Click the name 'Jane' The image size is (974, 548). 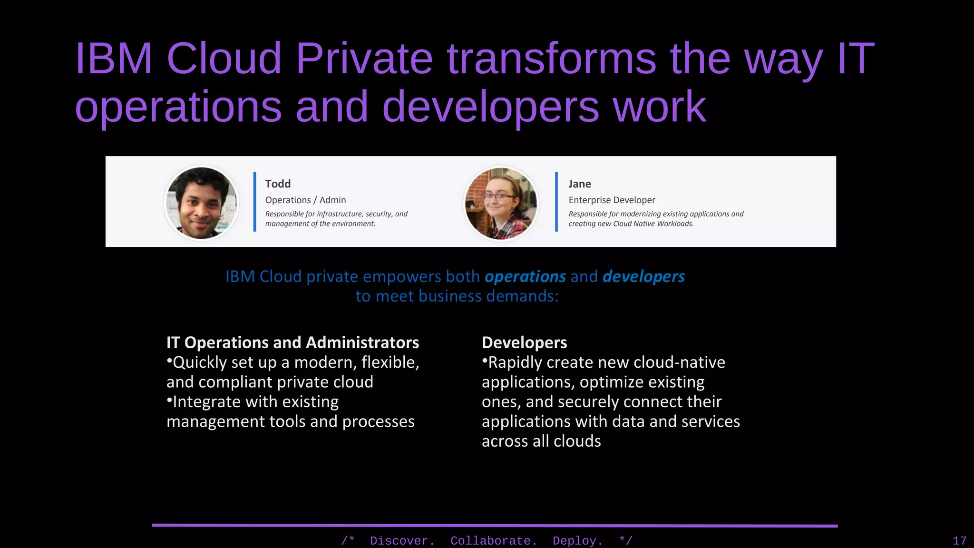point(580,184)
